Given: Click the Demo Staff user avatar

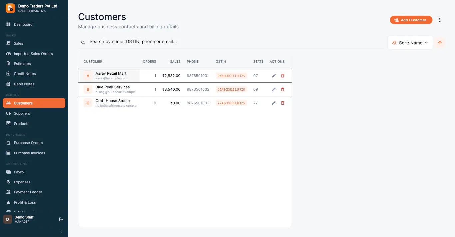Looking at the screenshot, I should (x=7, y=219).
